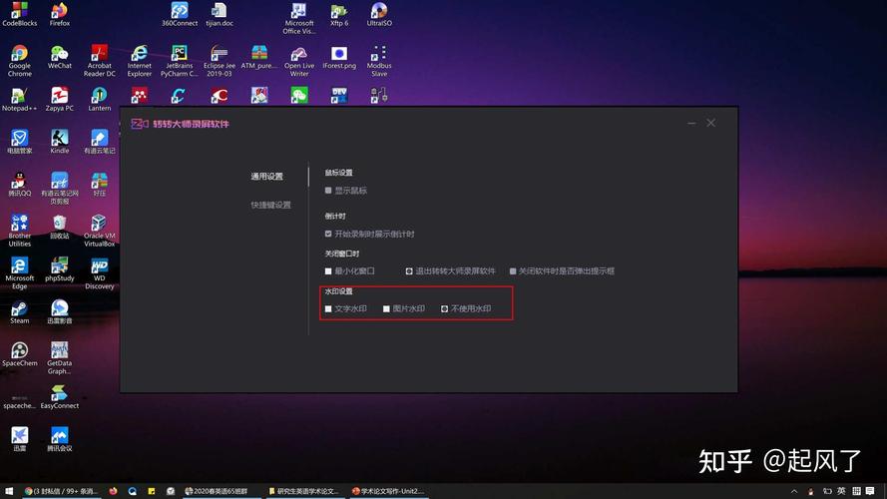
Task: Open the notification center icon
Action: (x=870, y=491)
